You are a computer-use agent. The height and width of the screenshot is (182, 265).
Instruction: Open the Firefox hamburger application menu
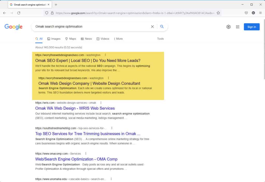(x=260, y=13)
